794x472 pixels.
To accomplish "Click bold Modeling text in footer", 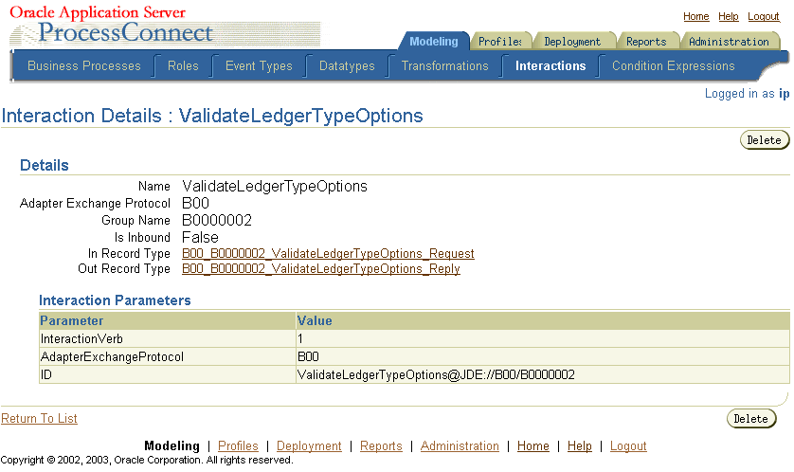I will tap(171, 446).
